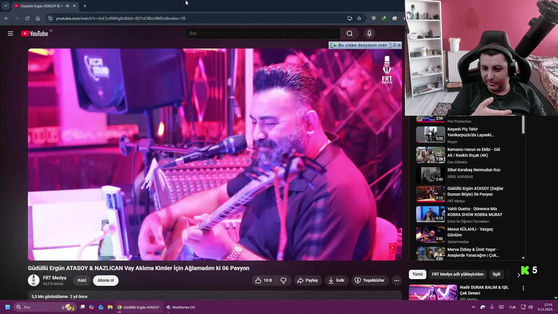The image size is (558, 314).
Task: Launch Copilot from the taskbar
Action: click(92, 307)
